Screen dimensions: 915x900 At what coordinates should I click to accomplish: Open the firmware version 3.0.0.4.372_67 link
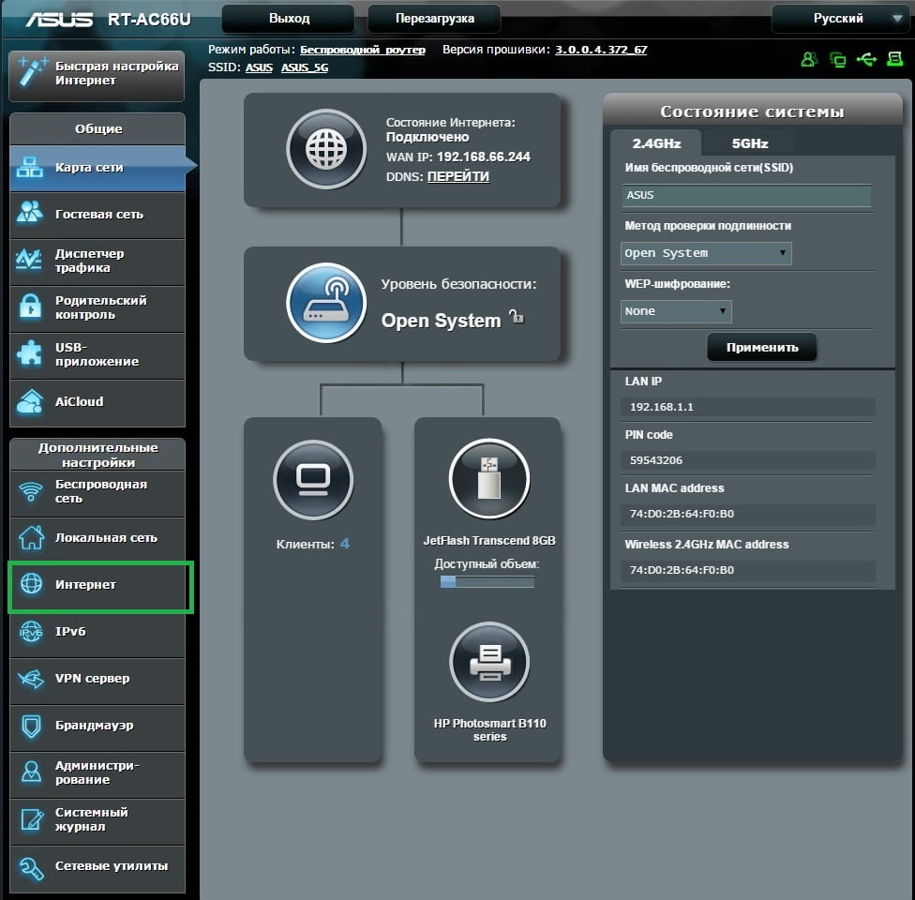click(x=601, y=50)
